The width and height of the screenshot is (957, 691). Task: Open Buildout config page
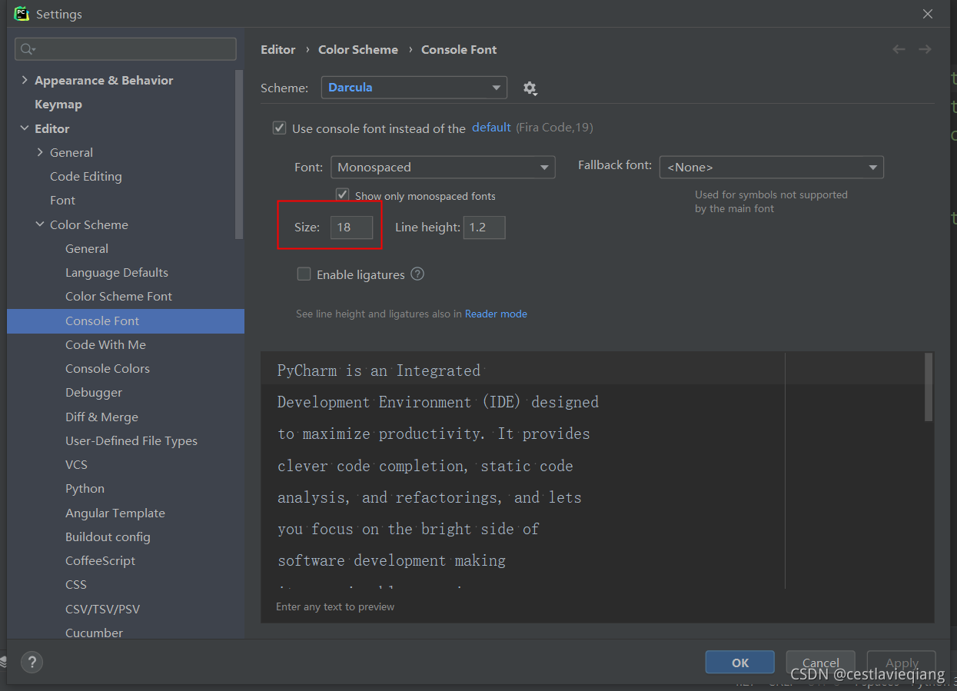pos(108,537)
